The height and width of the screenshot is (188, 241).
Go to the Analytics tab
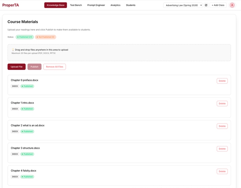pyautogui.click(x=115, y=5)
